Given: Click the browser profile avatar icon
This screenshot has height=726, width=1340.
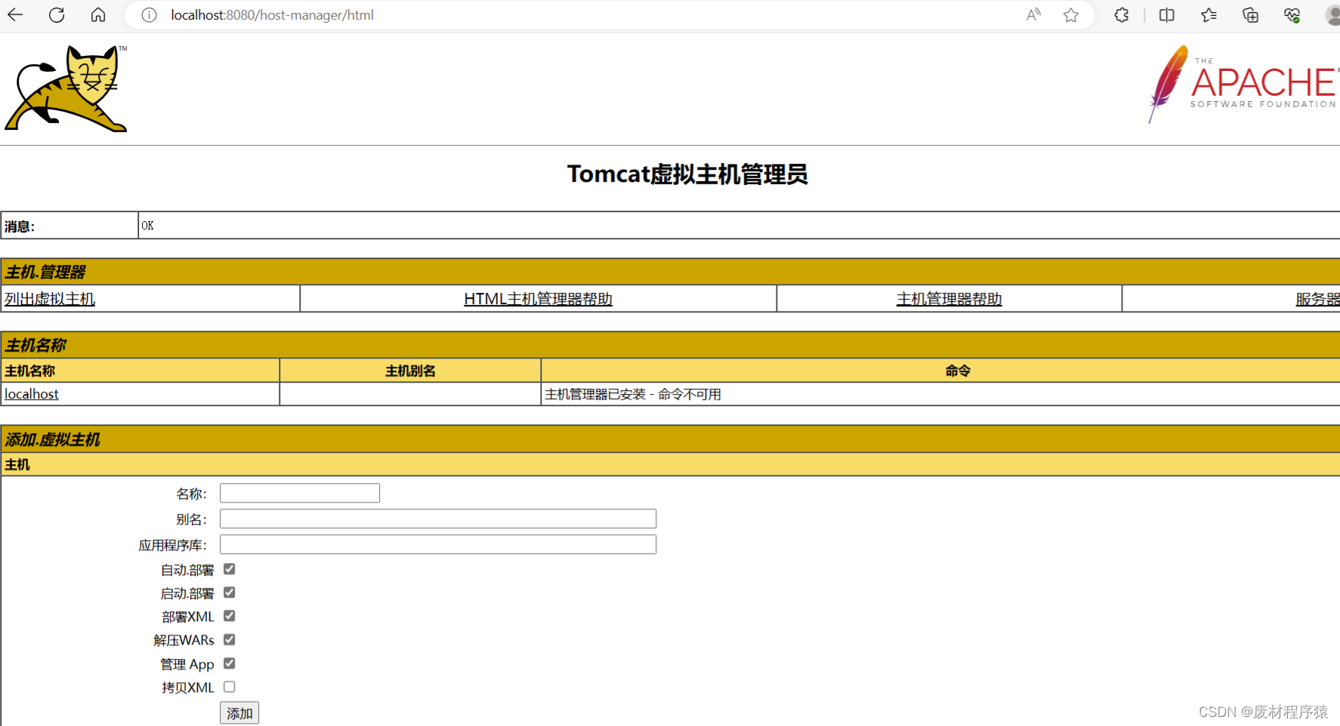Looking at the screenshot, I should click(x=1332, y=15).
